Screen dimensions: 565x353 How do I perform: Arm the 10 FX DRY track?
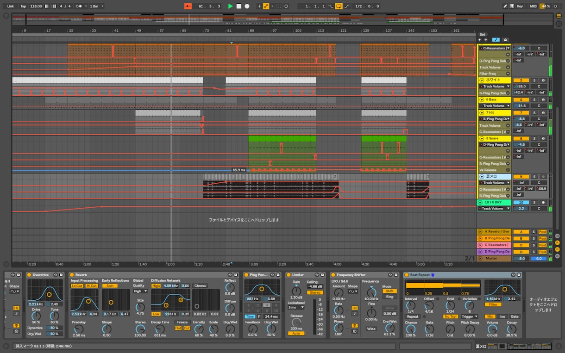pyautogui.click(x=543, y=202)
